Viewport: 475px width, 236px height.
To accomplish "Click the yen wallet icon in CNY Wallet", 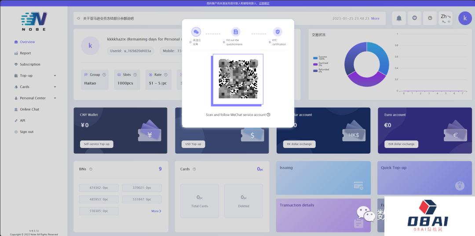I will (150, 131).
